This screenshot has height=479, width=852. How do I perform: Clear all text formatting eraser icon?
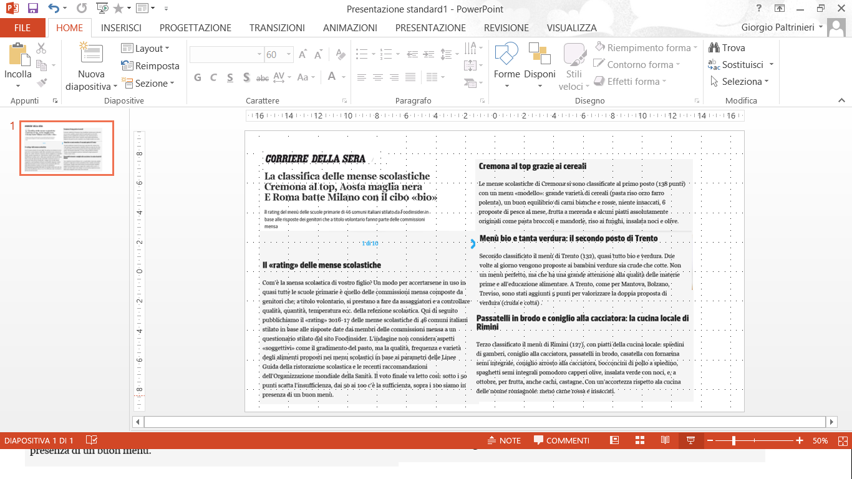pos(340,55)
